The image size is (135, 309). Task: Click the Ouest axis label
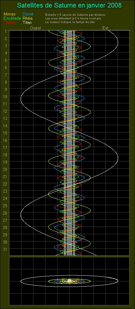click(x=36, y=28)
